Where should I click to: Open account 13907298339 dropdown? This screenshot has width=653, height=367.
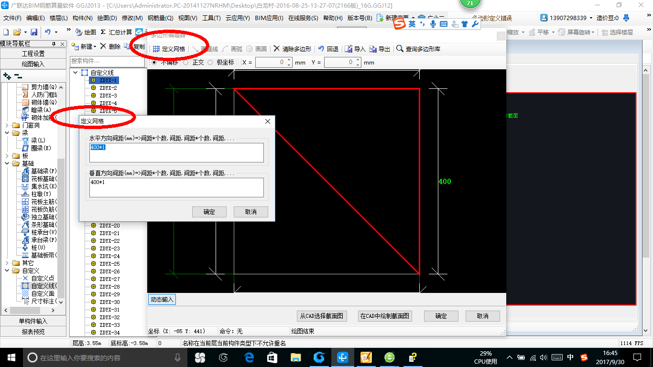[590, 18]
